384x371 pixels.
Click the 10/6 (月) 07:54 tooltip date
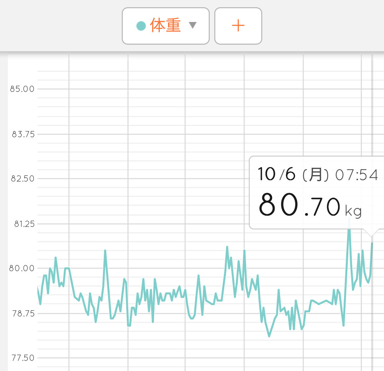317,174
